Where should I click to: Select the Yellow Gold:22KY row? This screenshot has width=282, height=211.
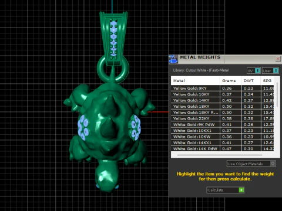click(x=223, y=118)
